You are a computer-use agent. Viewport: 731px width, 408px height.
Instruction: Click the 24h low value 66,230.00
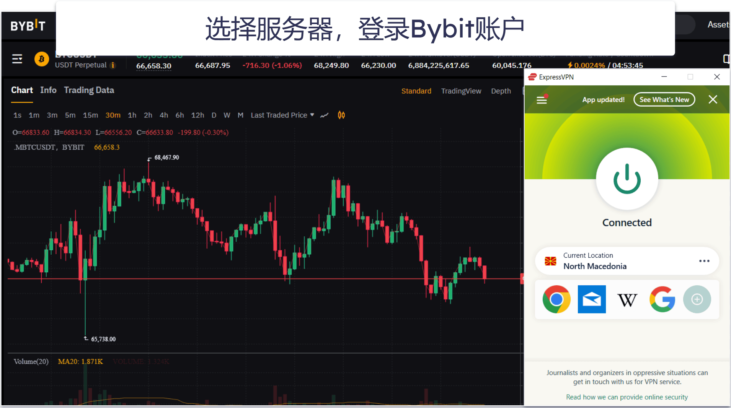378,65
